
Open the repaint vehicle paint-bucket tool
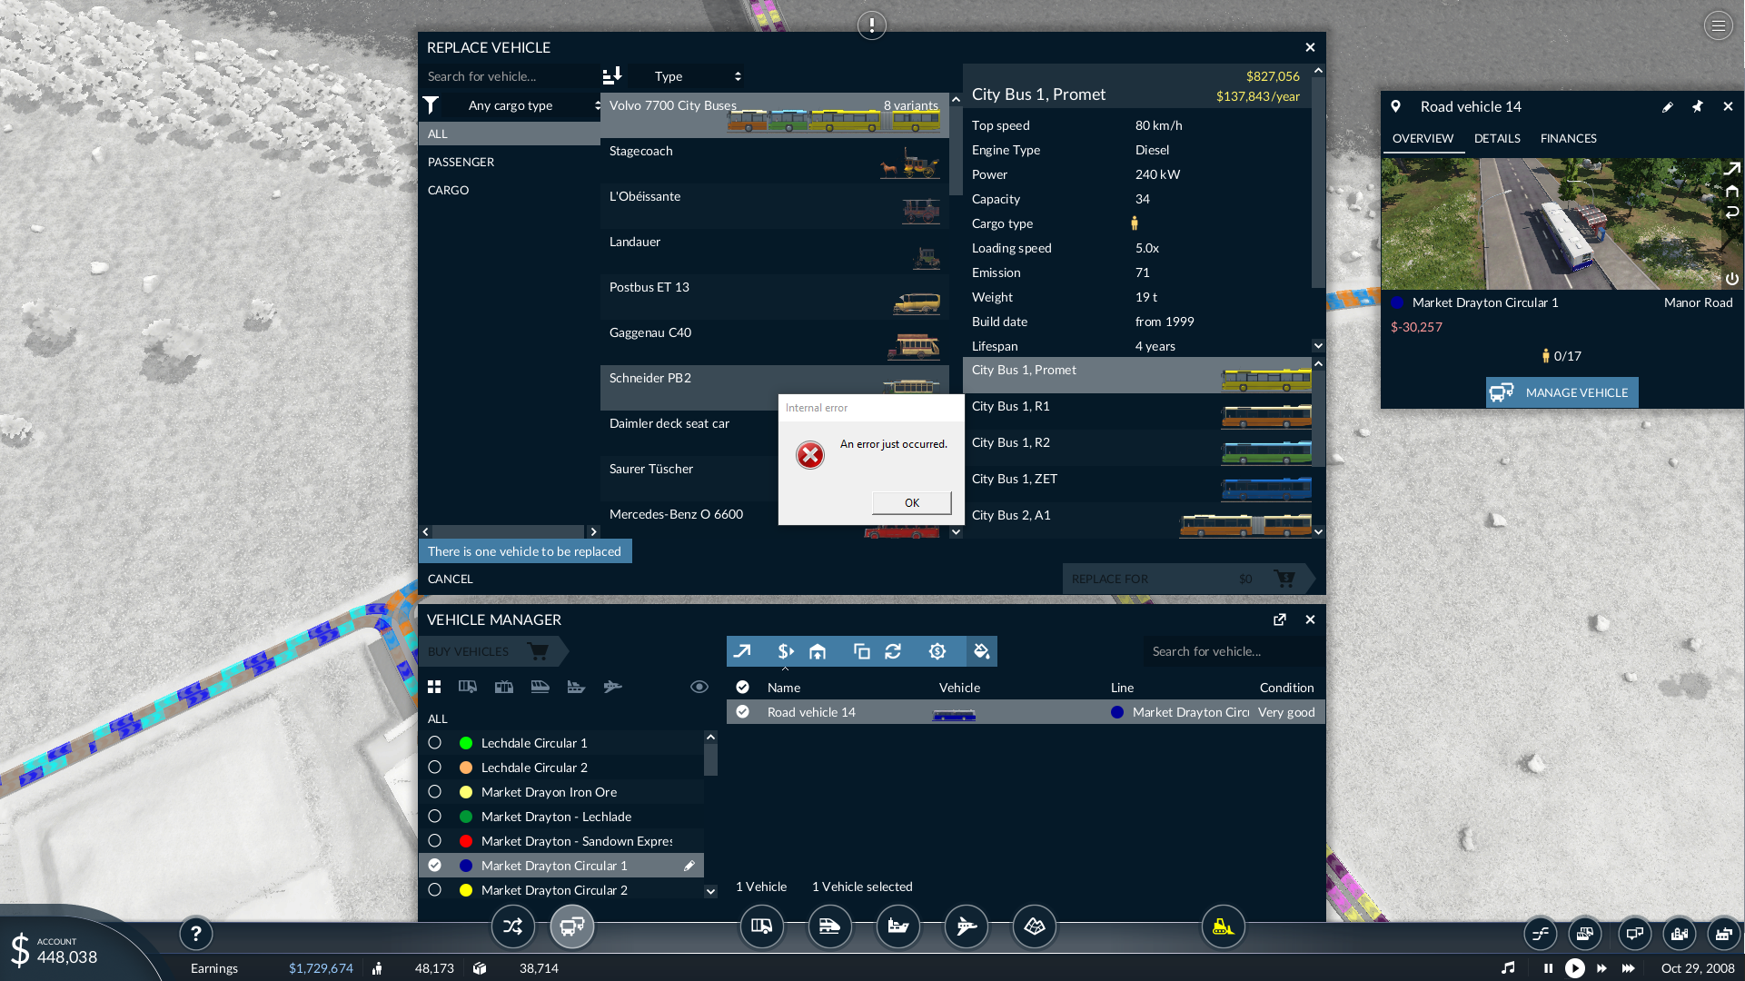tap(982, 651)
